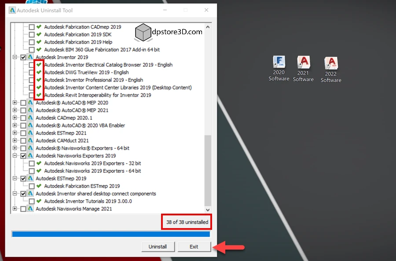This screenshot has height=261, width=396.
Task: Click the blue uninstall progress bar
Action: coord(111,234)
